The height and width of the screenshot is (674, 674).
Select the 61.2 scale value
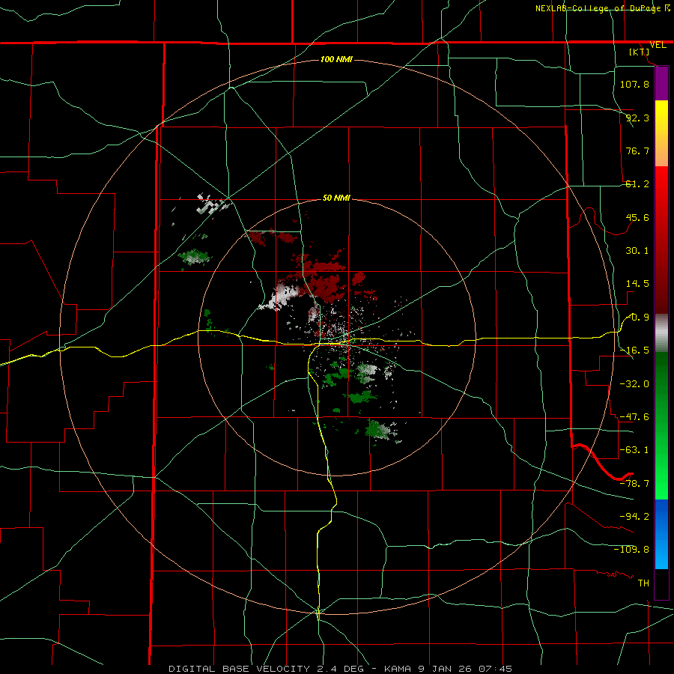click(637, 184)
